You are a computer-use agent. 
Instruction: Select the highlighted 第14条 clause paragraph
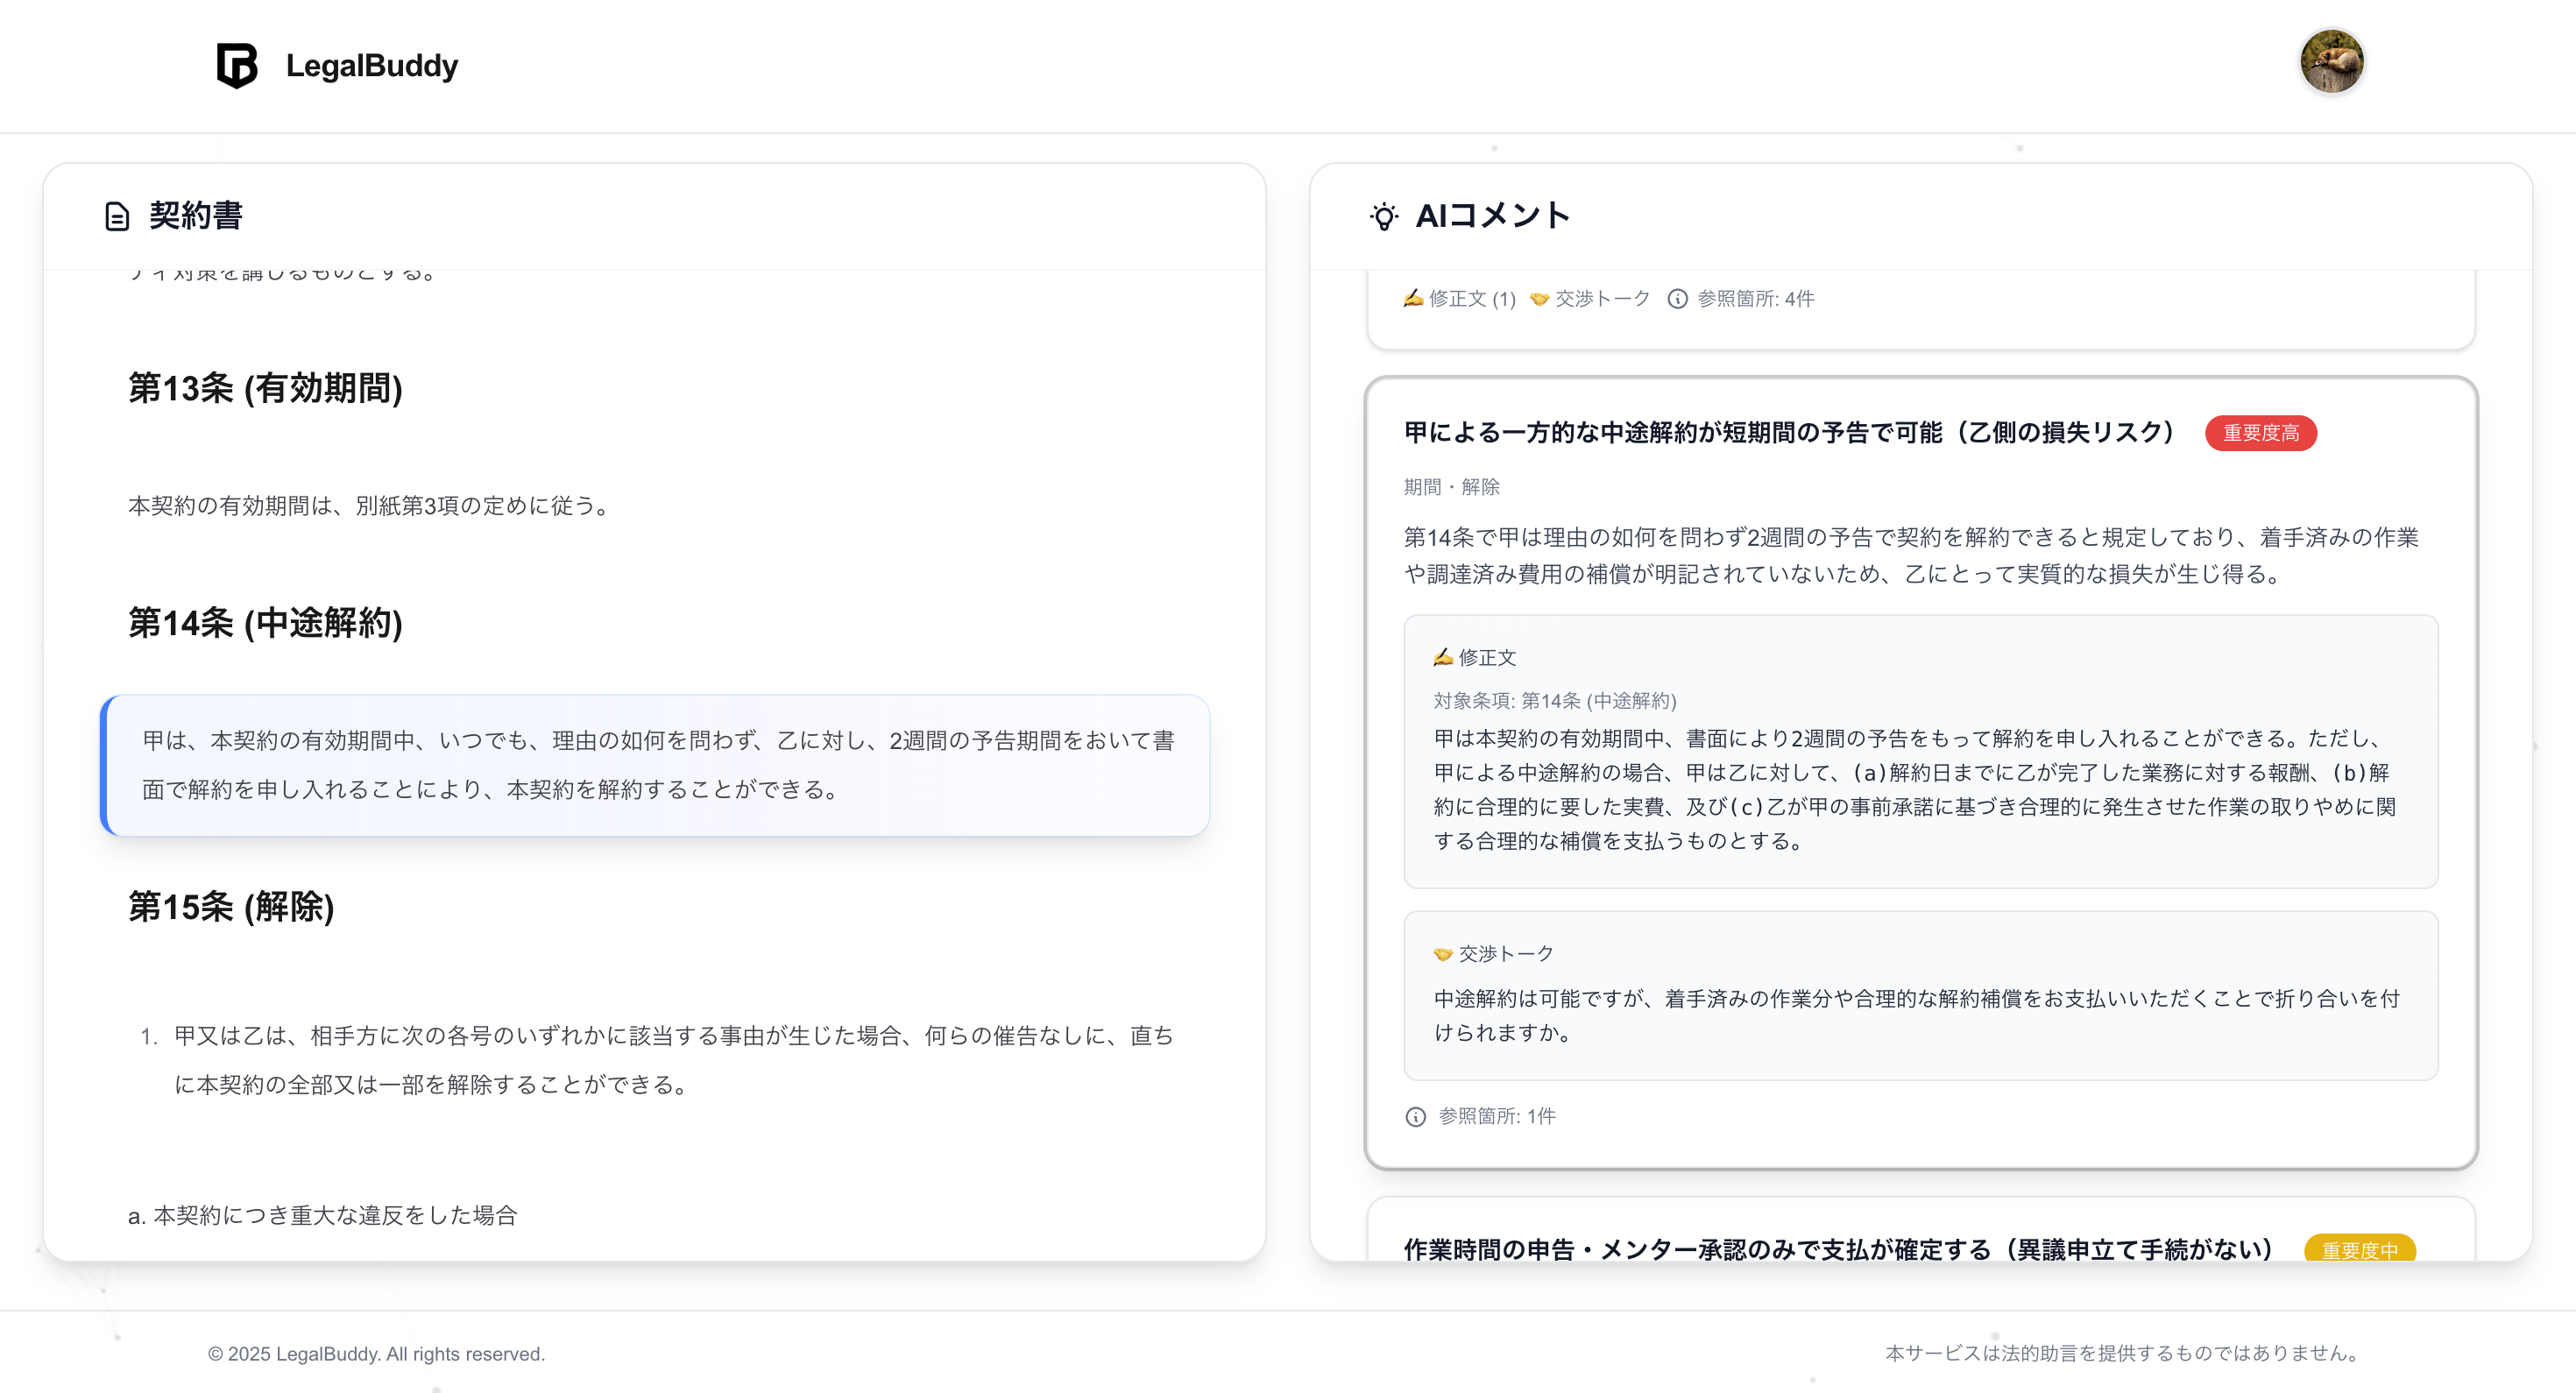(656, 765)
